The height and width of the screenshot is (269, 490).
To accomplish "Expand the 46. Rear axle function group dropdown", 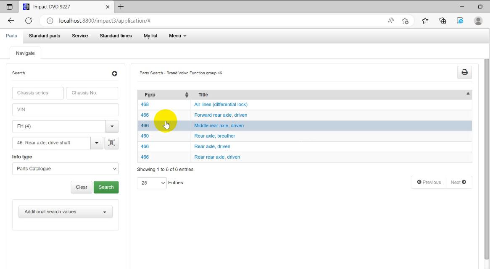I will pos(97,143).
